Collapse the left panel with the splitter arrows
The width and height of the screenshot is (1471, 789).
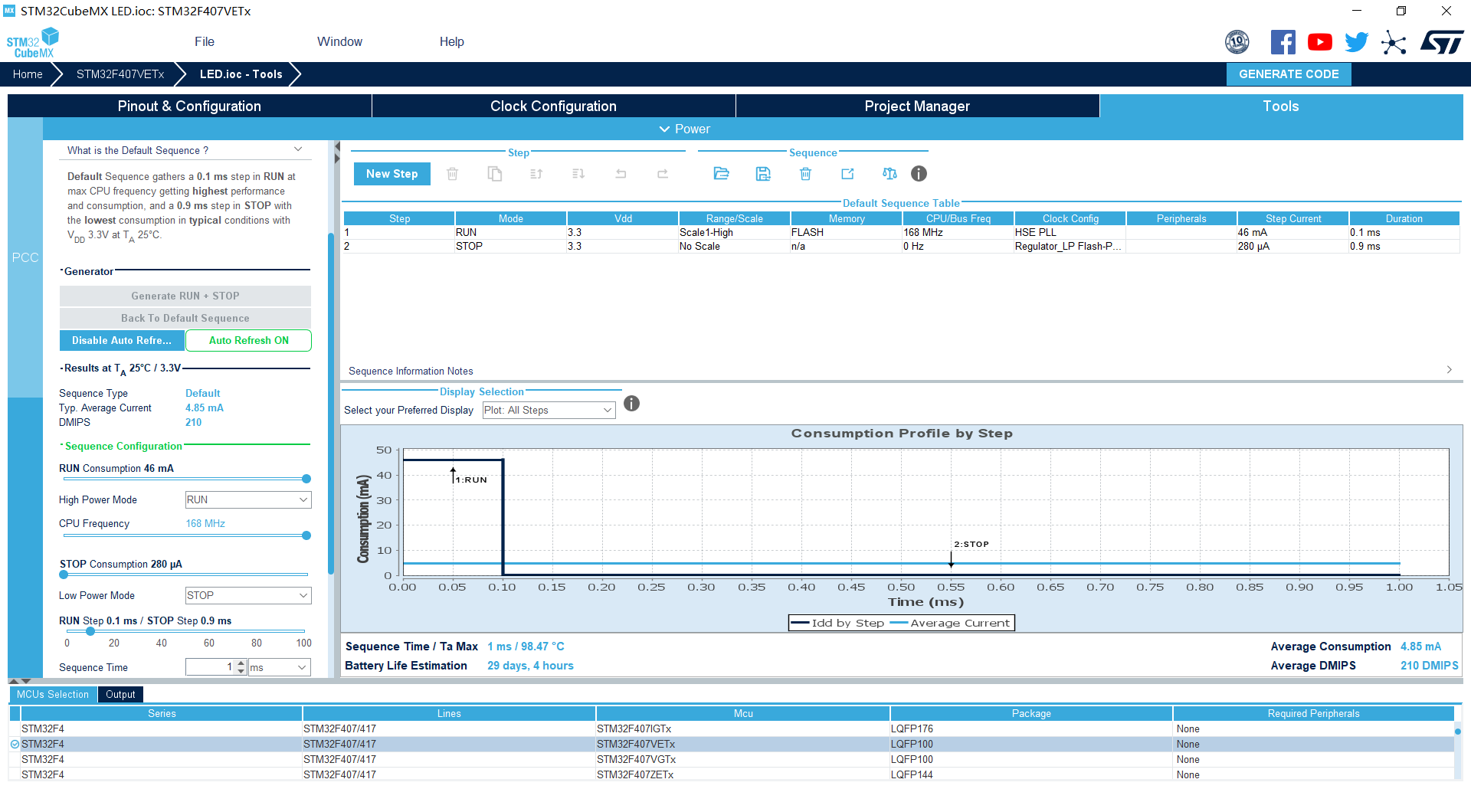[337, 152]
